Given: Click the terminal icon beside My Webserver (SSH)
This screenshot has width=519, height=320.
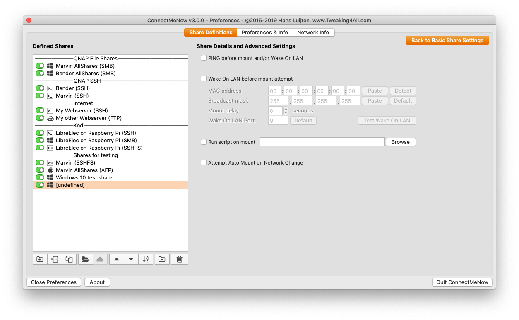Looking at the screenshot, I should [50, 110].
